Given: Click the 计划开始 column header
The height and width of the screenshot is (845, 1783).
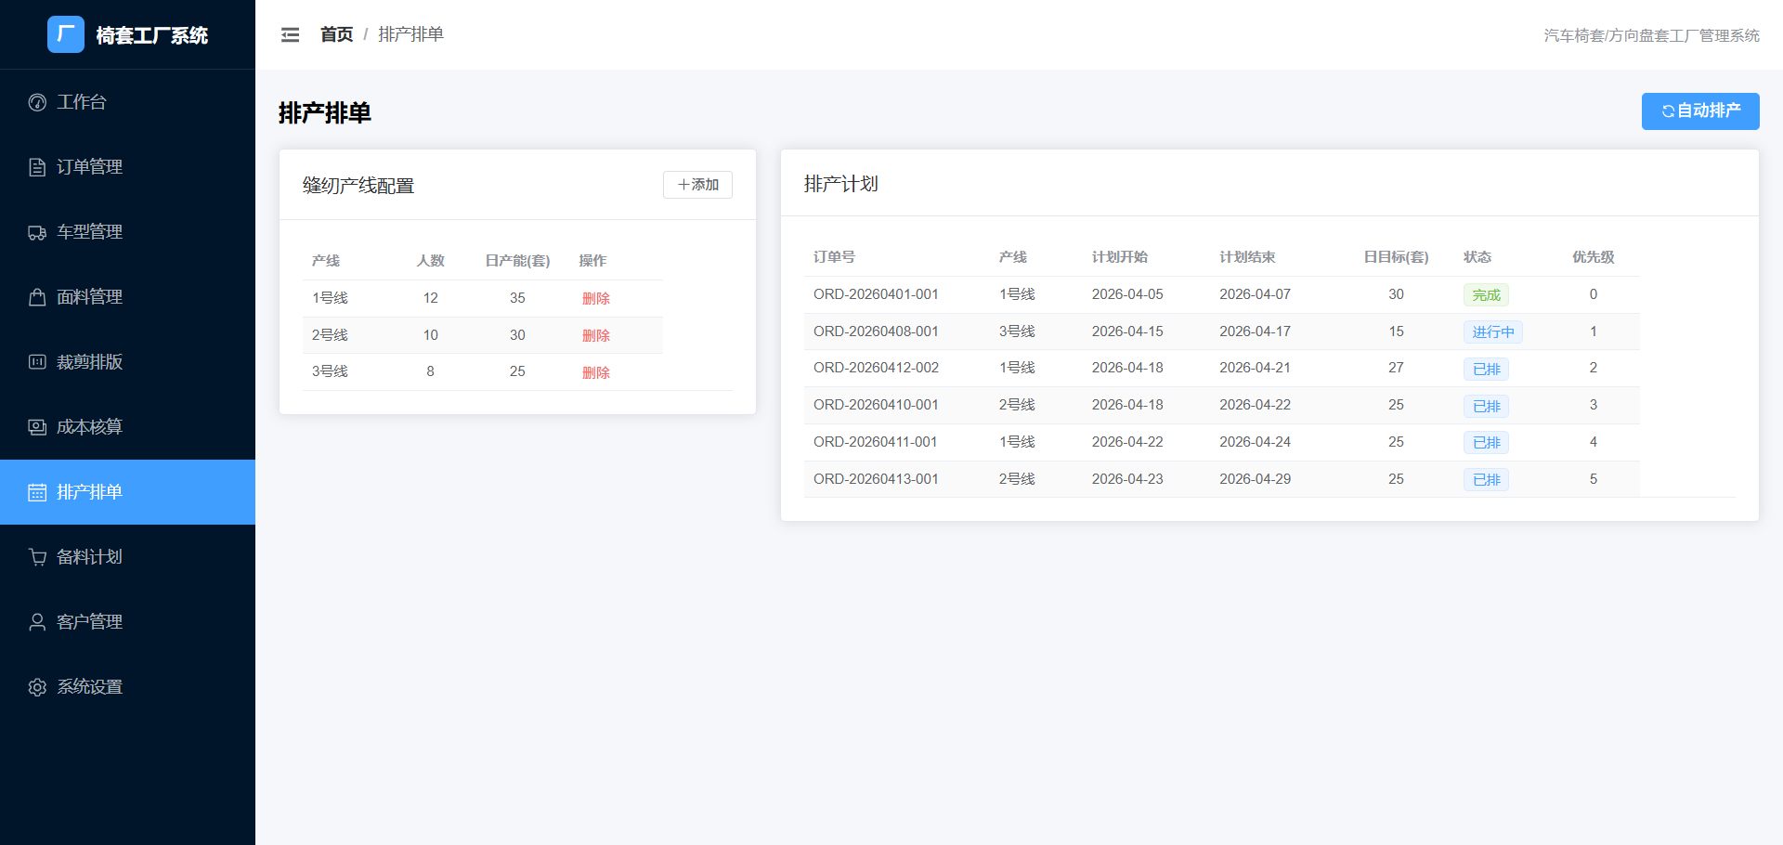Looking at the screenshot, I should (x=1120, y=257).
